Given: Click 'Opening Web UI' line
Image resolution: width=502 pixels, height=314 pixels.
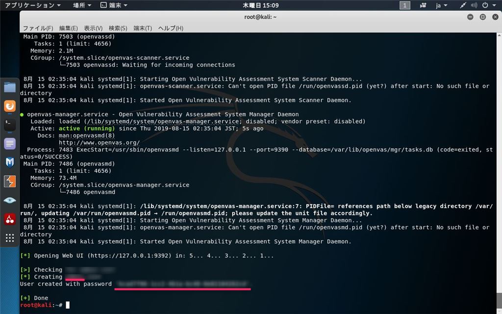Looking at the screenshot, I should [147, 256].
